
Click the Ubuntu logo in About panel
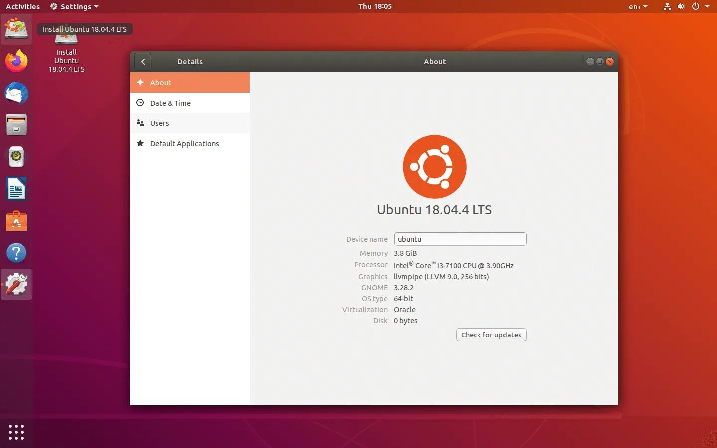point(435,167)
